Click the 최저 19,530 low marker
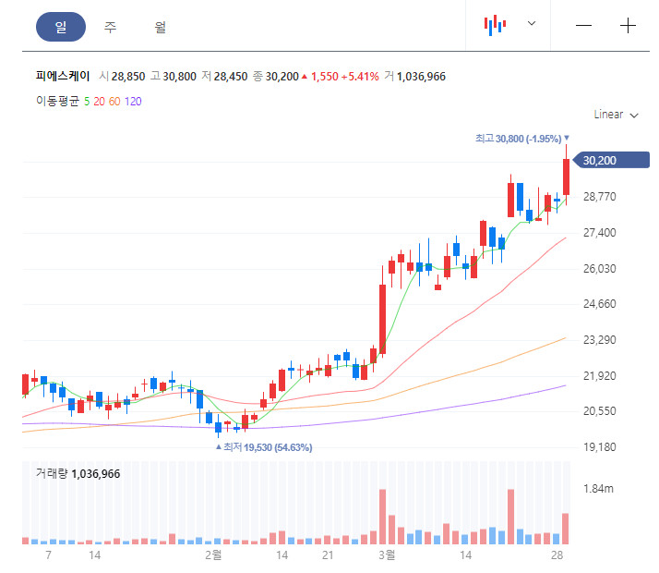This screenshot has width=659, height=573. click(264, 447)
